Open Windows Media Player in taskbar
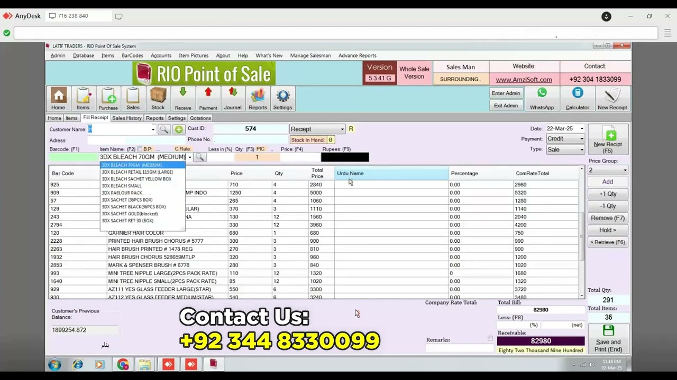 click(x=100, y=364)
